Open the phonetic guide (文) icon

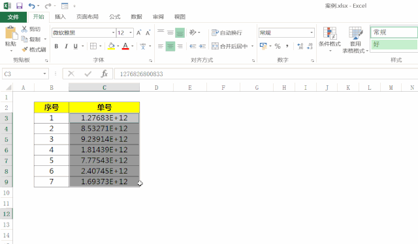(x=143, y=46)
